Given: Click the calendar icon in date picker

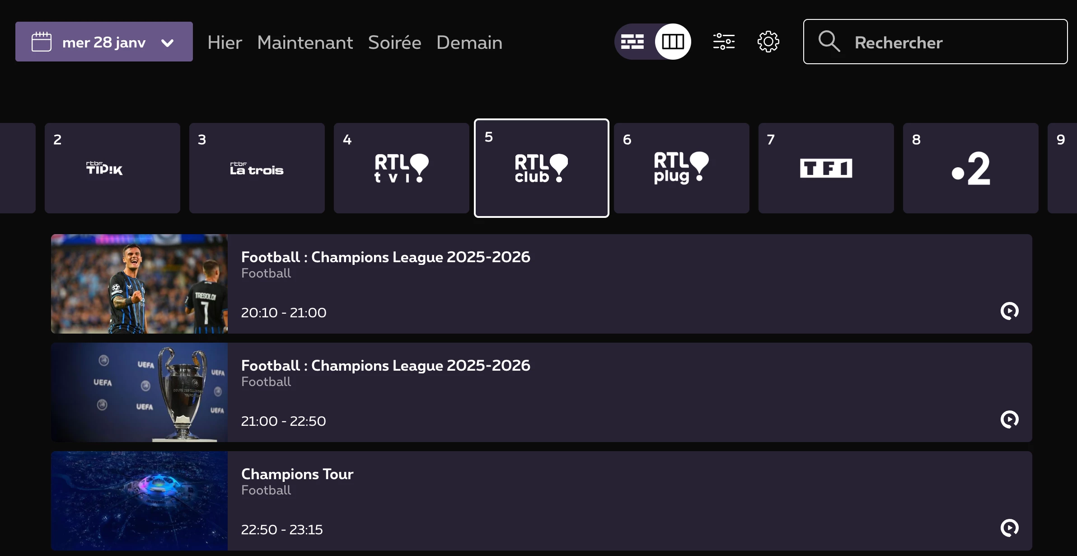Looking at the screenshot, I should coord(42,42).
